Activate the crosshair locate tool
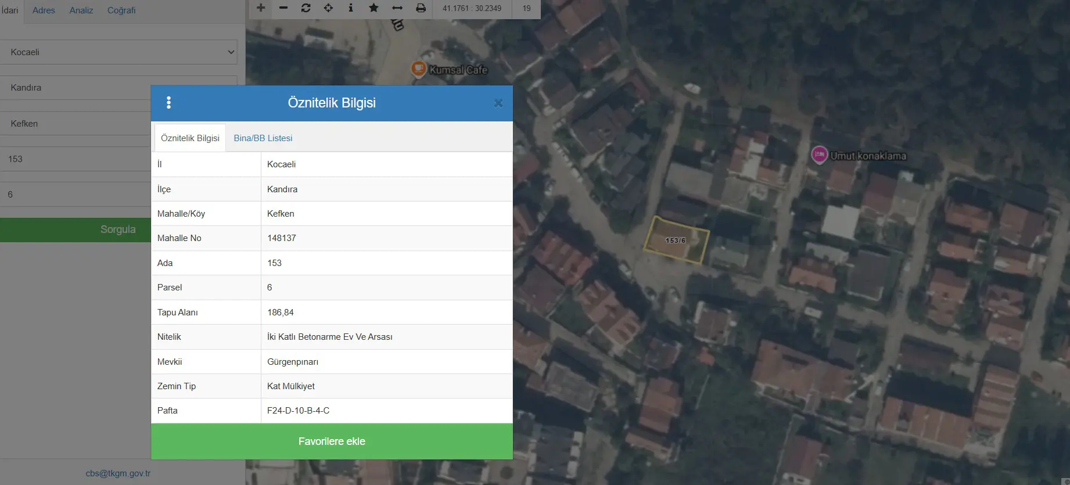This screenshot has height=485, width=1070. [x=328, y=8]
